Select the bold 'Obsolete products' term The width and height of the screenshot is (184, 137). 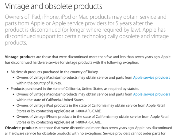click(x=21, y=128)
